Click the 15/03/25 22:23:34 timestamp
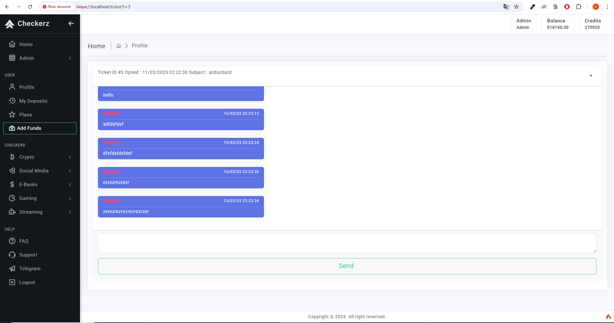Screen dimensions: 614x323 point(241,201)
